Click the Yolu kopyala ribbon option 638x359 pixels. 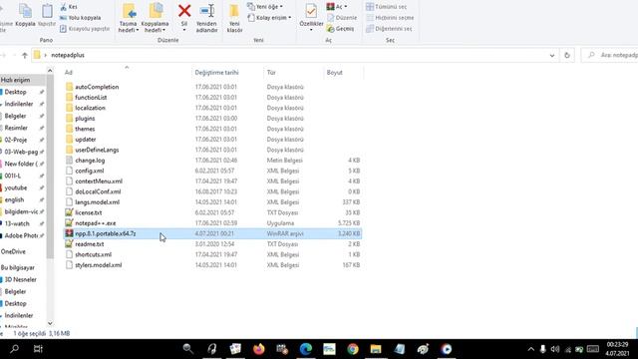point(80,18)
